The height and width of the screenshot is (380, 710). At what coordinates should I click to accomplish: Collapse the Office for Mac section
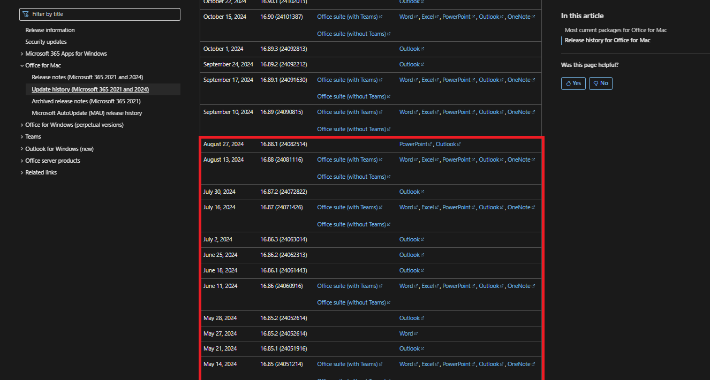(22, 65)
